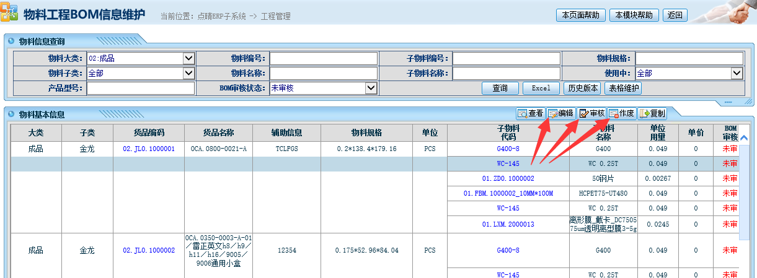The height and width of the screenshot is (278, 757).
Task: Click the Excel export button
Action: click(541, 89)
